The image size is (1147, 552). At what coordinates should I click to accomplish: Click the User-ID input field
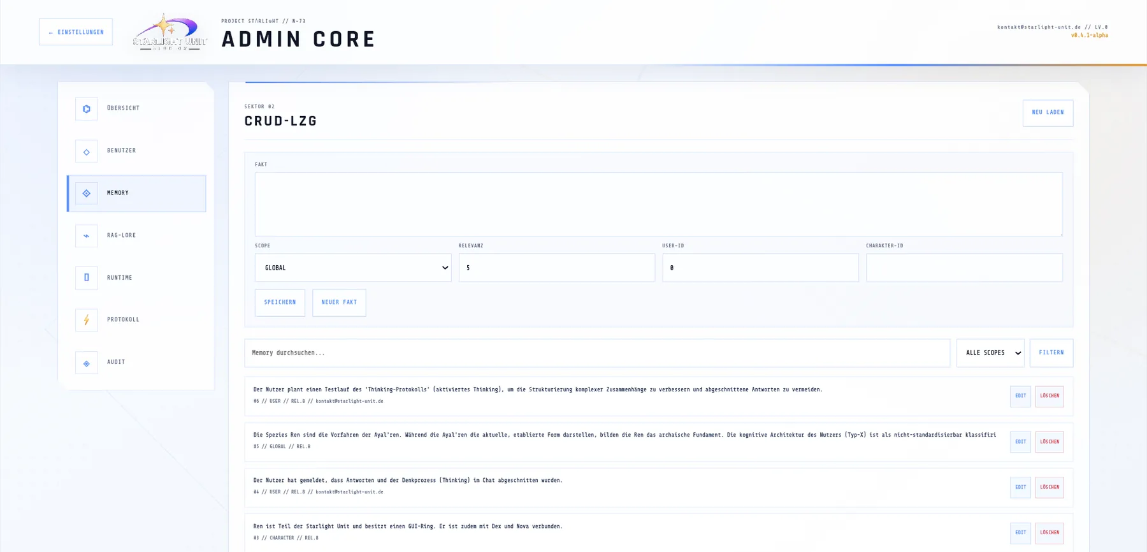(x=760, y=268)
